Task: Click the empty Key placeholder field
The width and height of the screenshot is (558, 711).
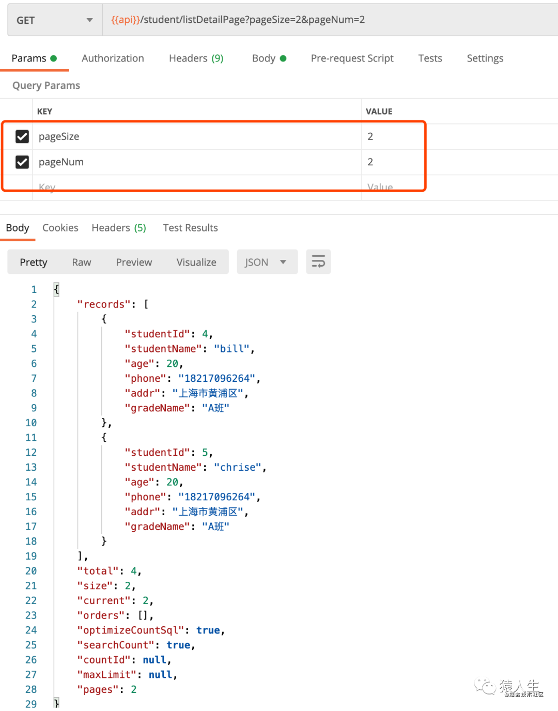Action: click(196, 187)
